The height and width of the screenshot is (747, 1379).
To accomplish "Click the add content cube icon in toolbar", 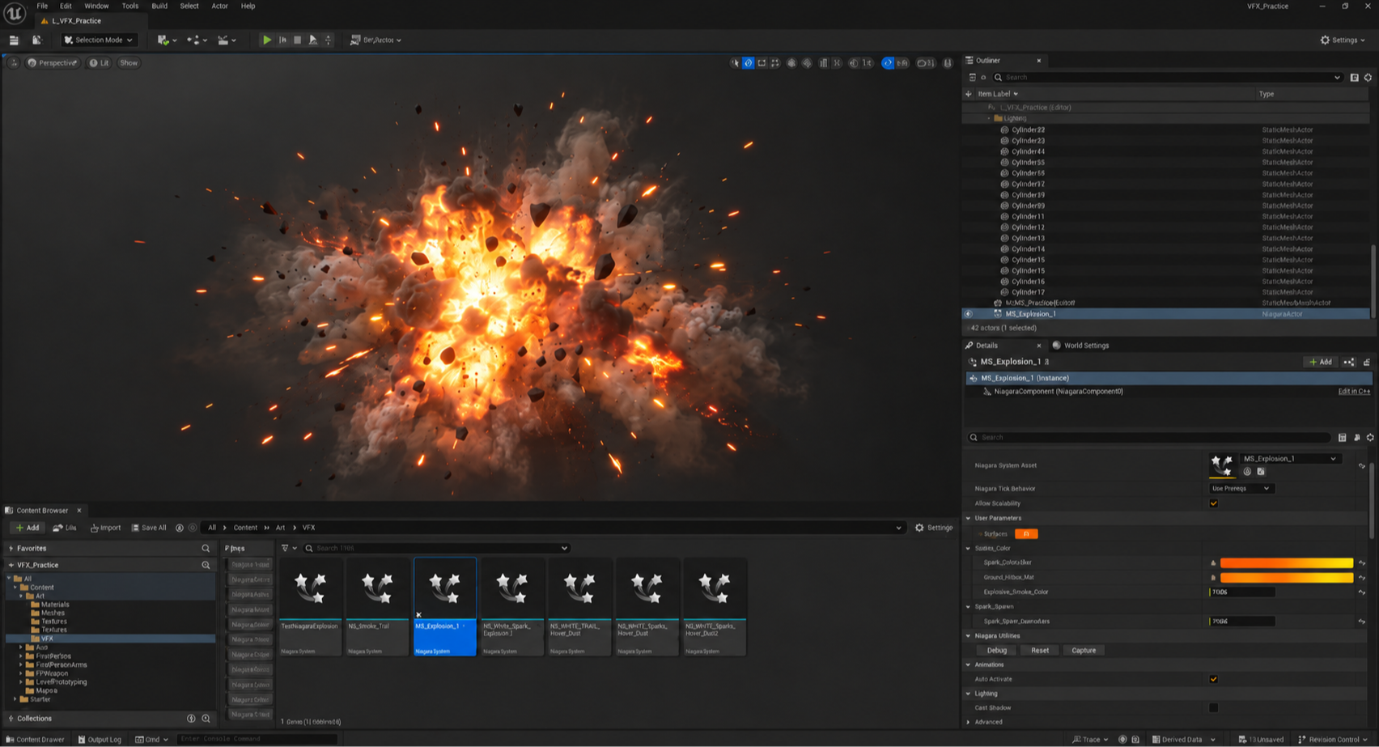I will 163,40.
